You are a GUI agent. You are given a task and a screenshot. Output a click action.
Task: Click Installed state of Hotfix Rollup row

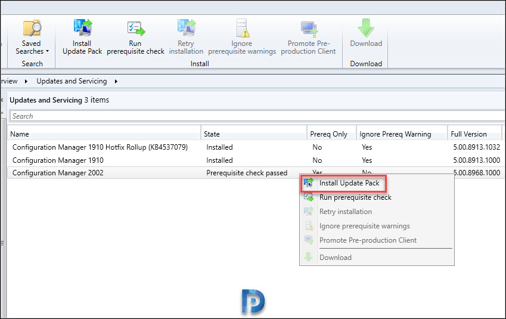click(x=219, y=147)
